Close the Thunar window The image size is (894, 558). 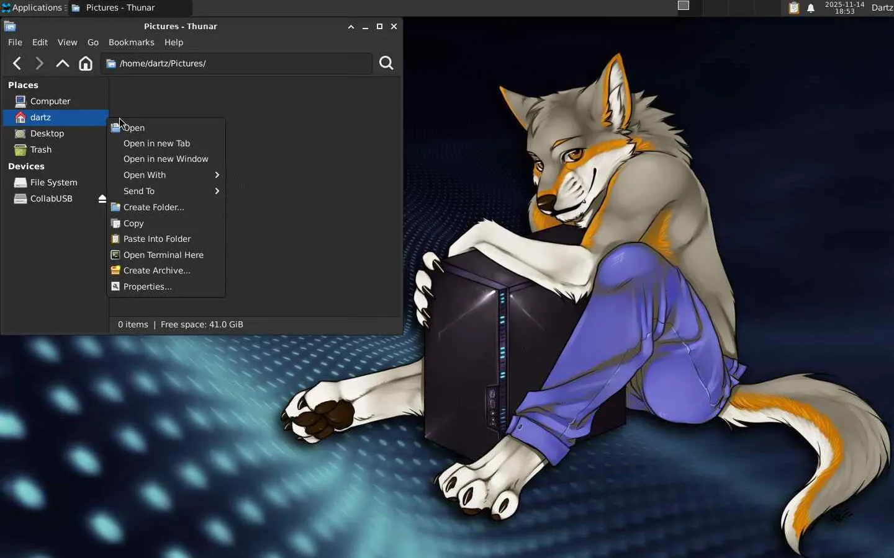pos(394,27)
